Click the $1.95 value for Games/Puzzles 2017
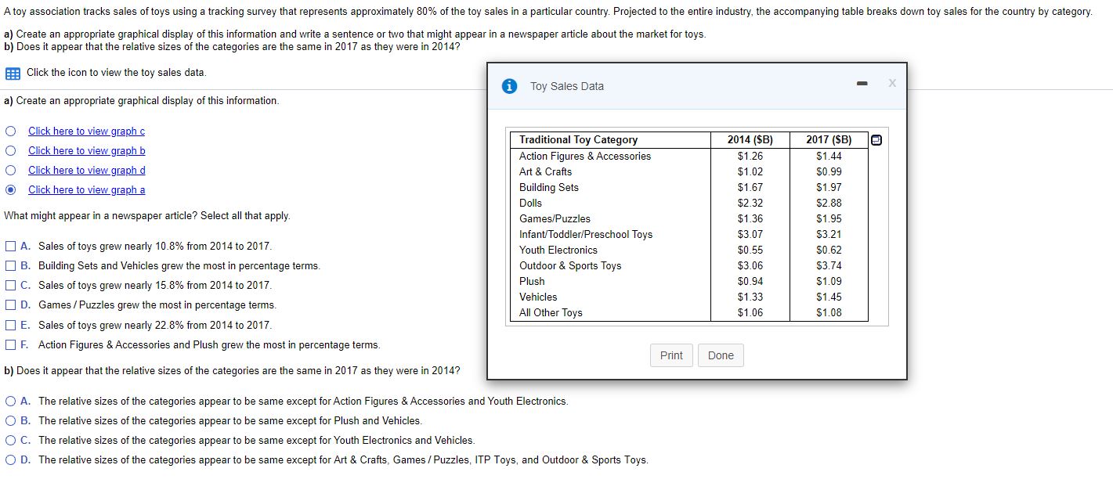Viewport: 1113px width, 490px height. [829, 218]
